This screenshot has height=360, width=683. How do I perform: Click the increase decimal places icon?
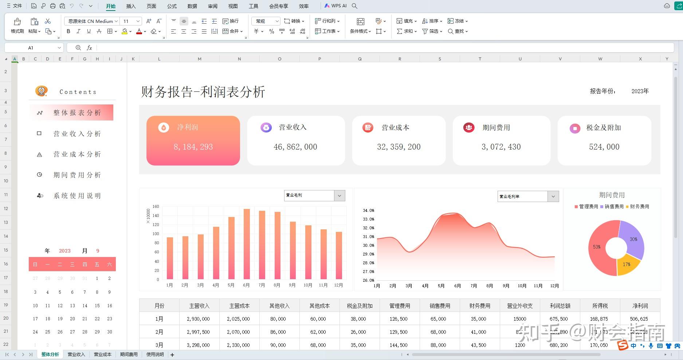[x=292, y=31]
